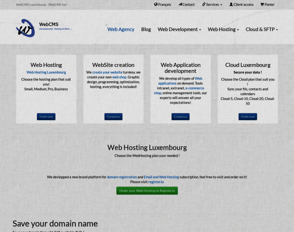Click the 'WebSite creation' card heading

click(113, 65)
